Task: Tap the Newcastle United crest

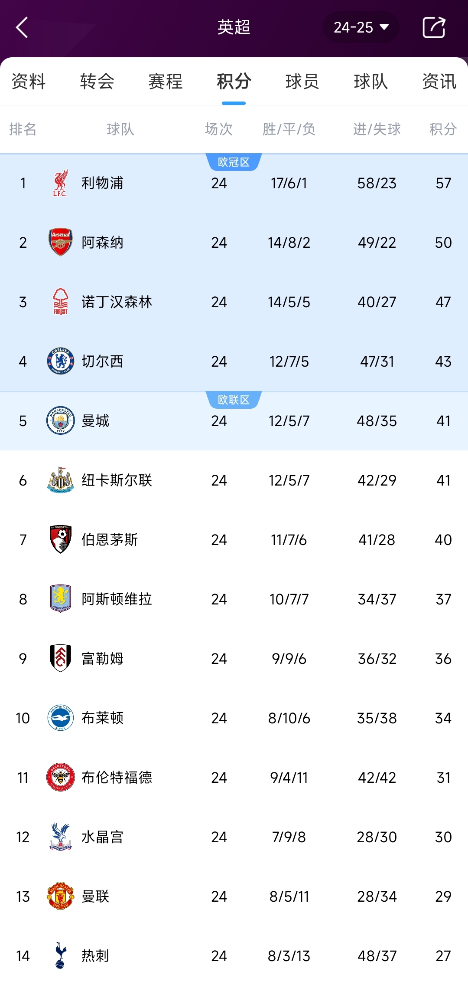Action: coord(60,480)
